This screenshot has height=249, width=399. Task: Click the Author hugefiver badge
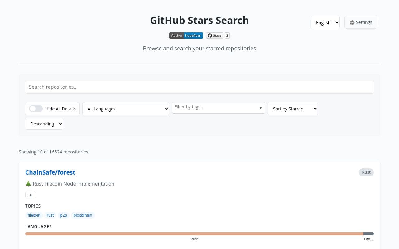(x=186, y=35)
